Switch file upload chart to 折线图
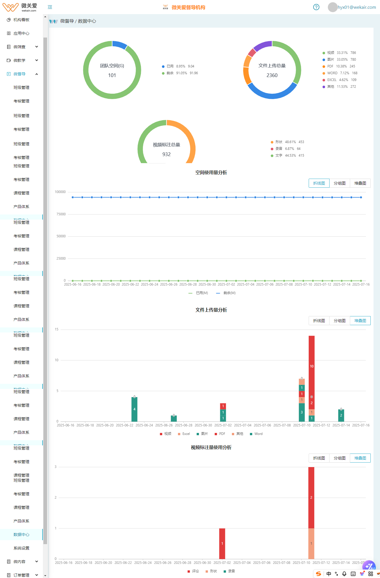The width and height of the screenshot is (380, 578). pos(319,321)
